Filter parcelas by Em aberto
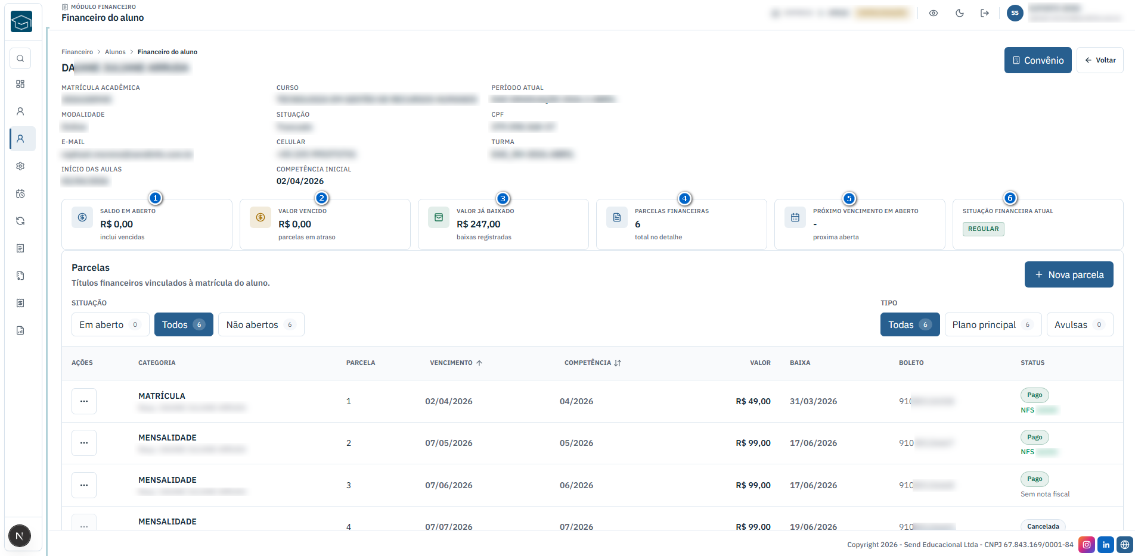Screen dimensions: 1135x556 tap(110, 324)
